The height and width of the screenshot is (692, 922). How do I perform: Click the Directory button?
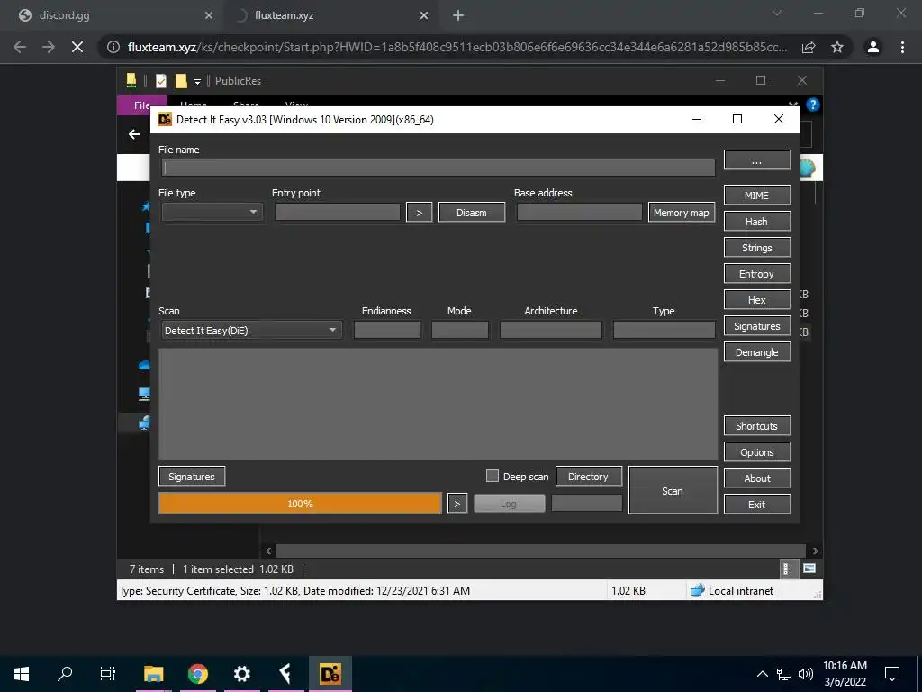coord(588,477)
